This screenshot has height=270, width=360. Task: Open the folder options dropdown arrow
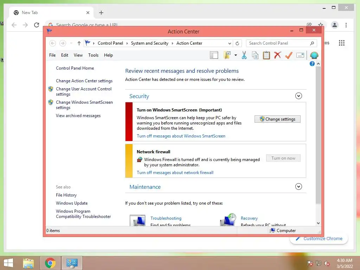pyautogui.click(x=236, y=55)
